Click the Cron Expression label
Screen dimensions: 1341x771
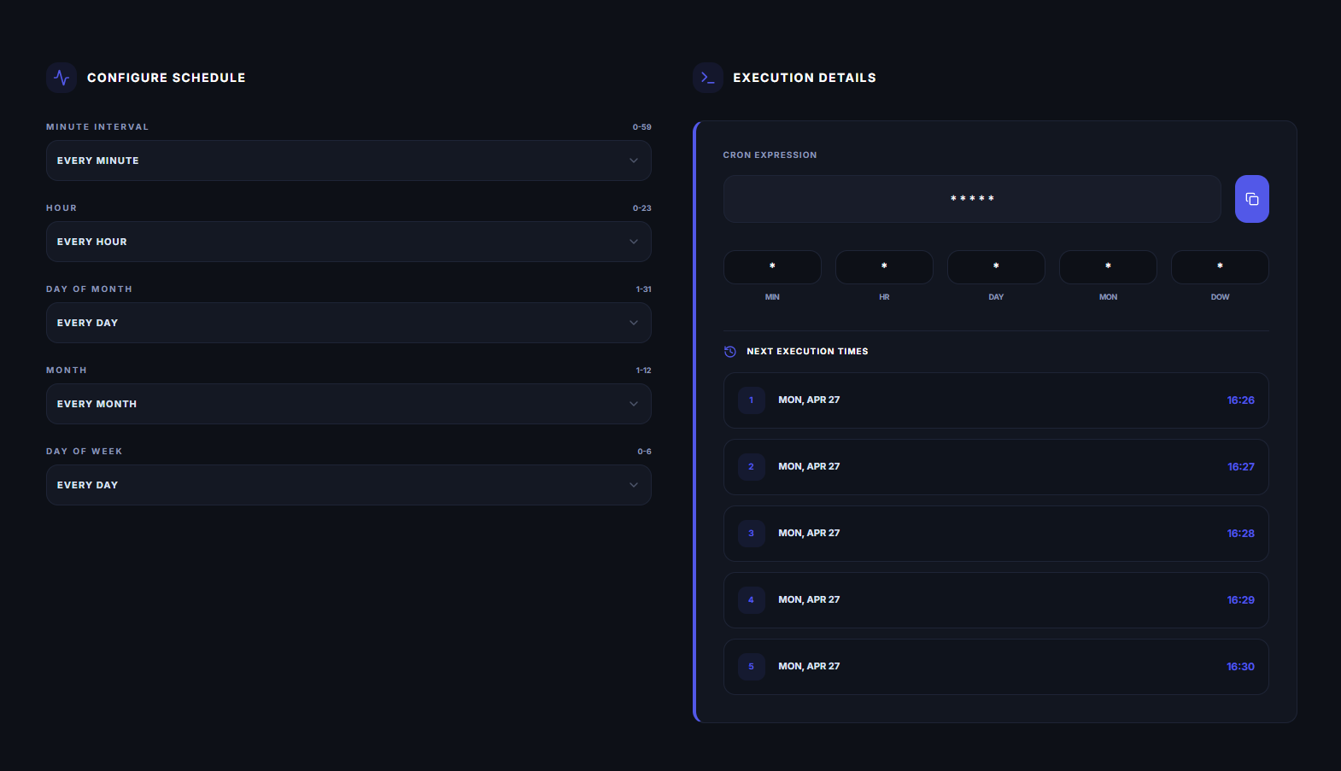(x=770, y=155)
